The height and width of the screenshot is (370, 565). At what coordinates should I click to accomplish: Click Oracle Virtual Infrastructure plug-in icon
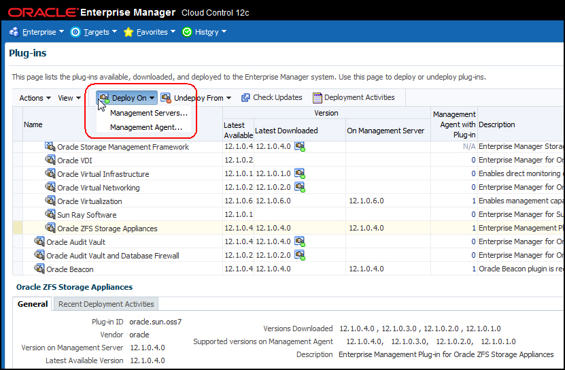pyautogui.click(x=50, y=173)
